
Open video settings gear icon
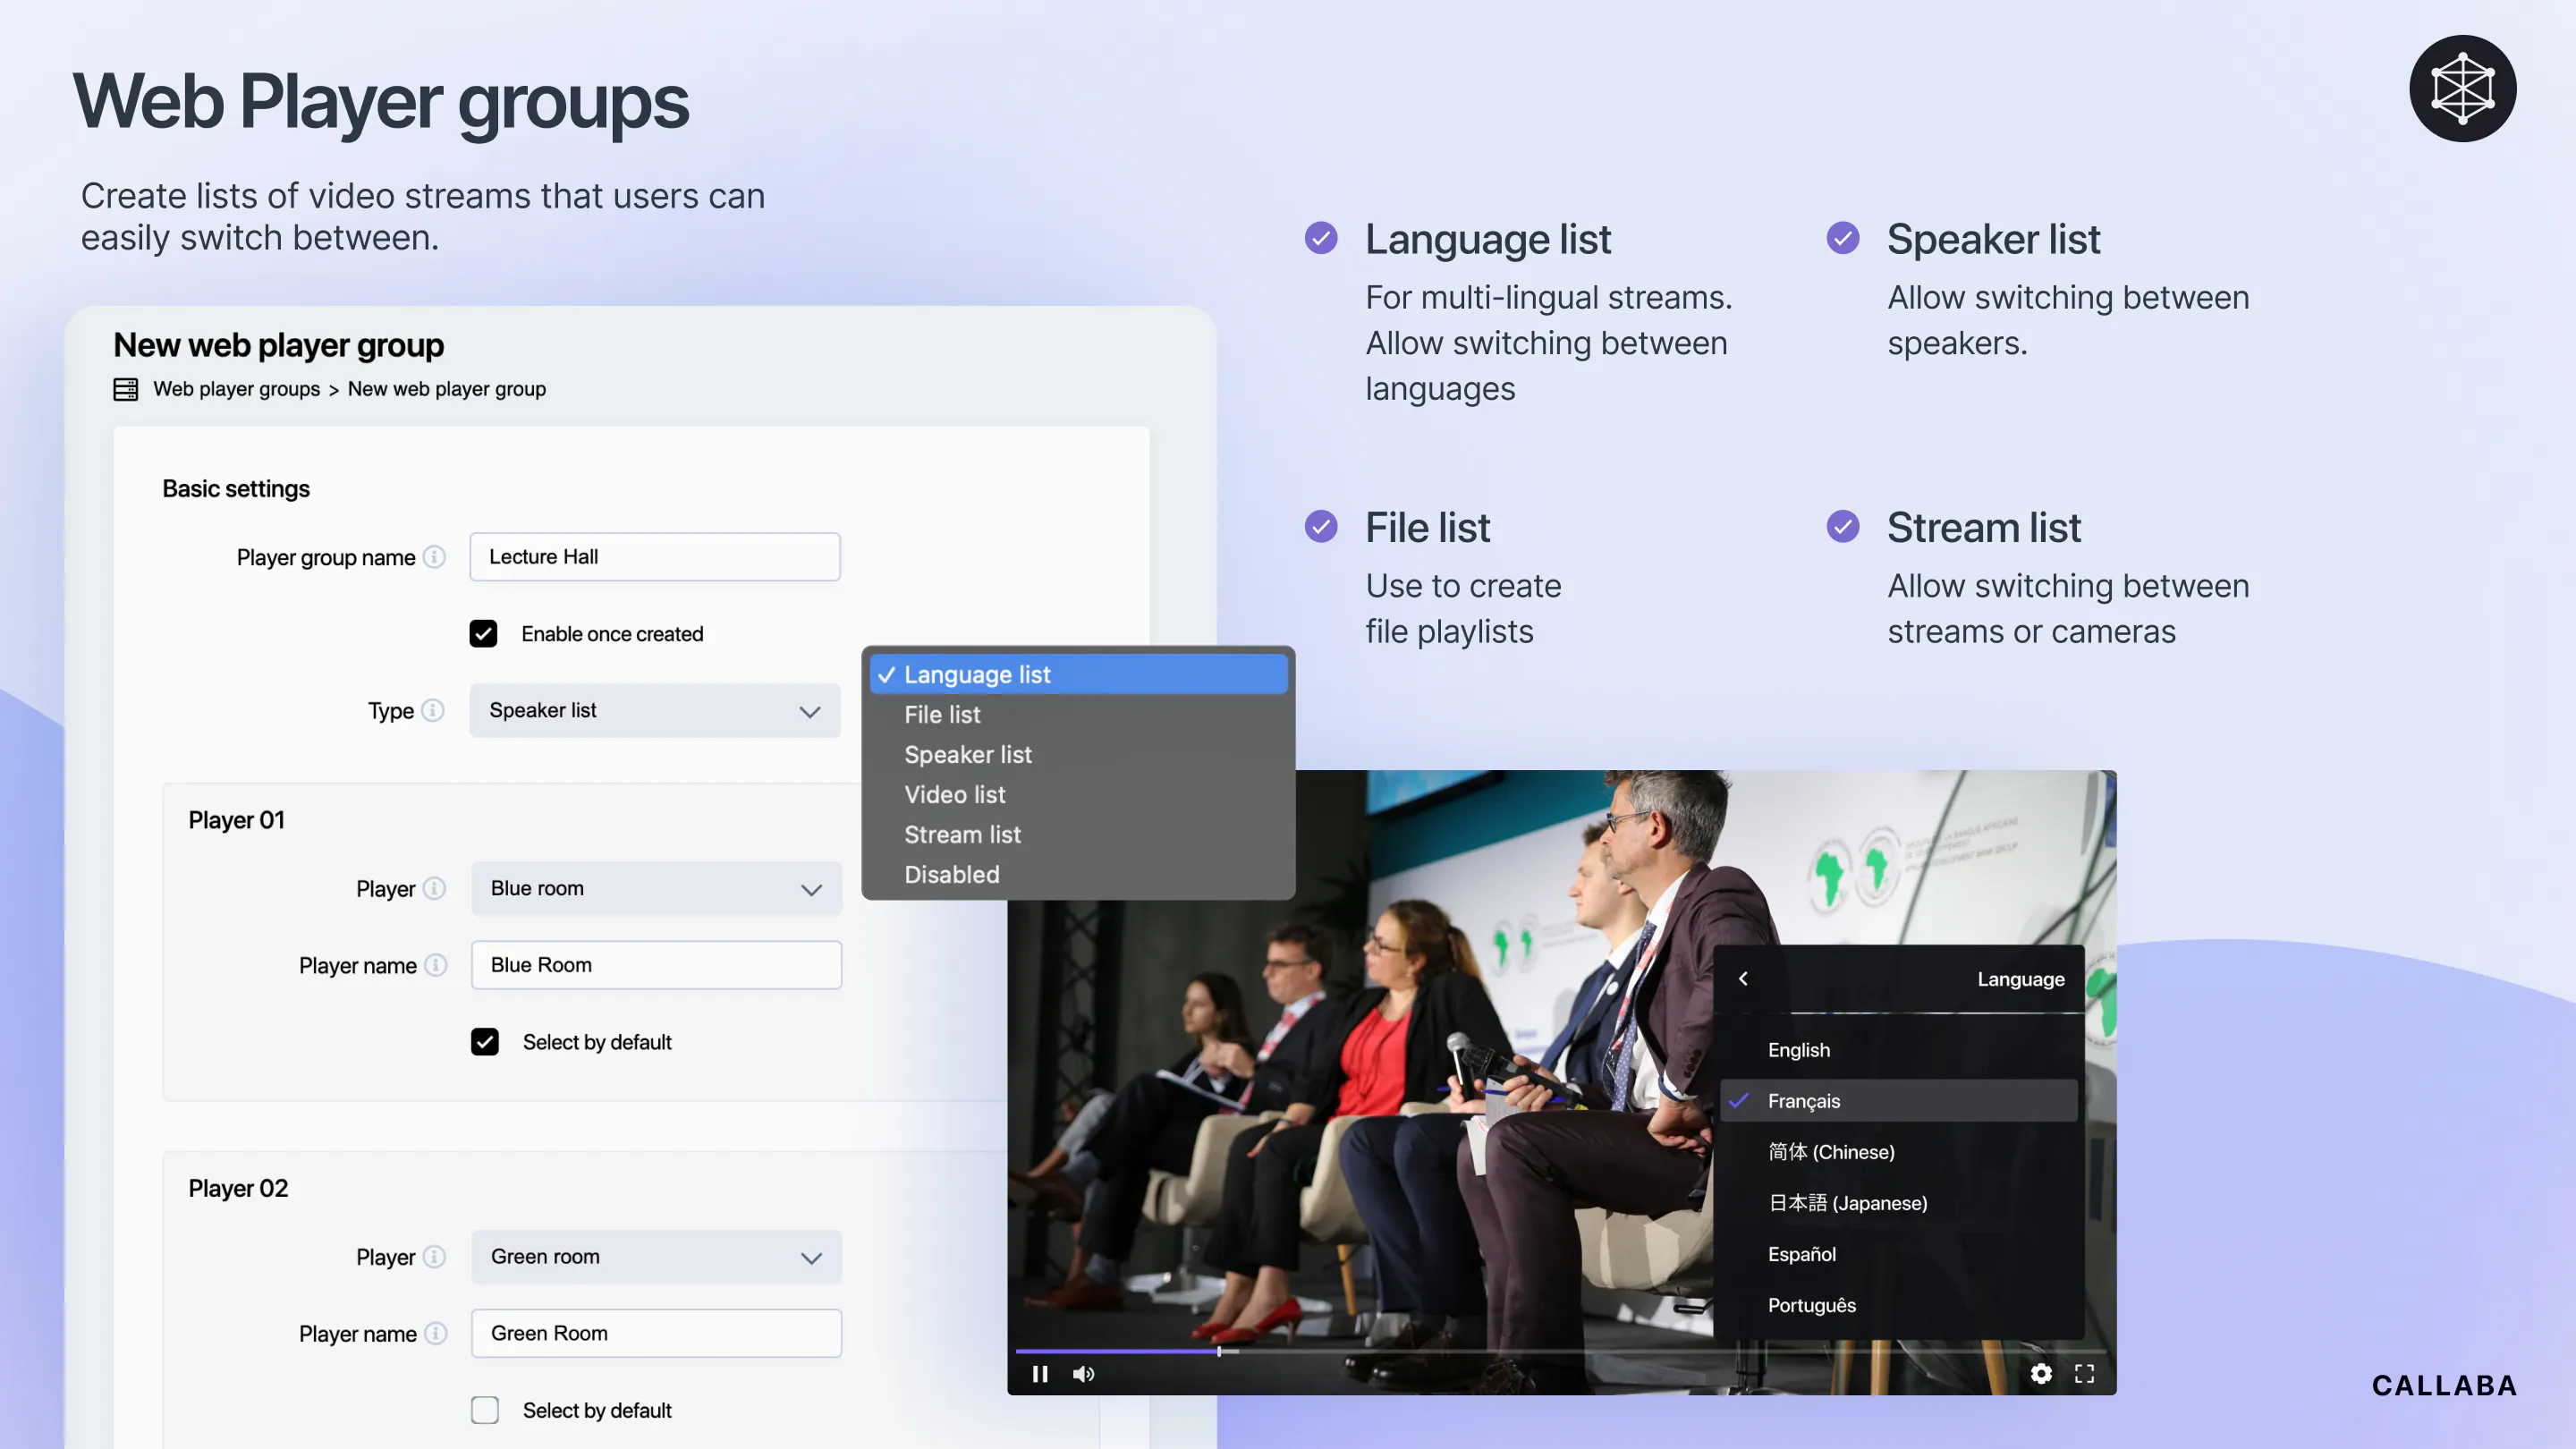pos(2041,1374)
